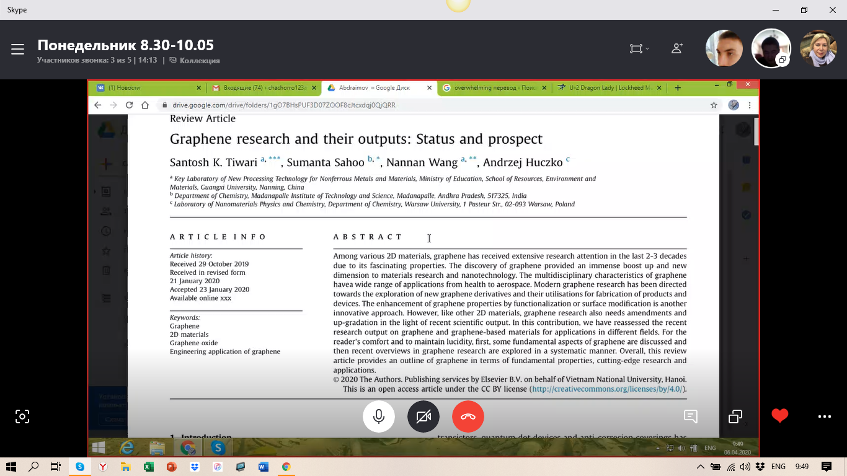Switch to the shared Abdraimov Google Drive tab
This screenshot has width=847, height=476.
[x=375, y=88]
